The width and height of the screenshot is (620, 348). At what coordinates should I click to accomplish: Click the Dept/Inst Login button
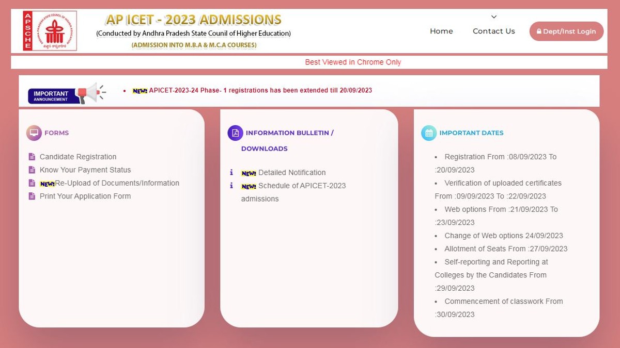pyautogui.click(x=566, y=31)
